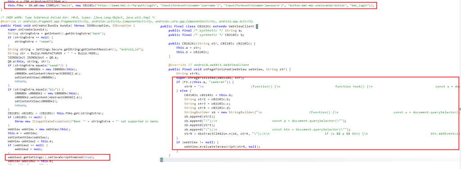Click the setJavaScriptEnabled(true) line
The height and width of the screenshot is (169, 461).
tap(51, 157)
